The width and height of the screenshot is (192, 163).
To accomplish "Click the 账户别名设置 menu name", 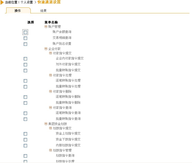I will [x=62, y=44].
